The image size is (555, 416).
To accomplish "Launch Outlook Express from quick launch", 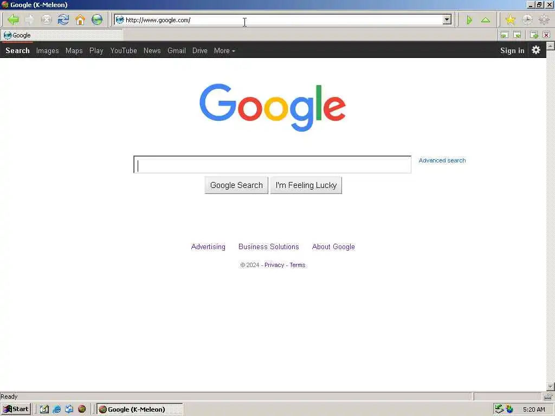I will tap(69, 409).
